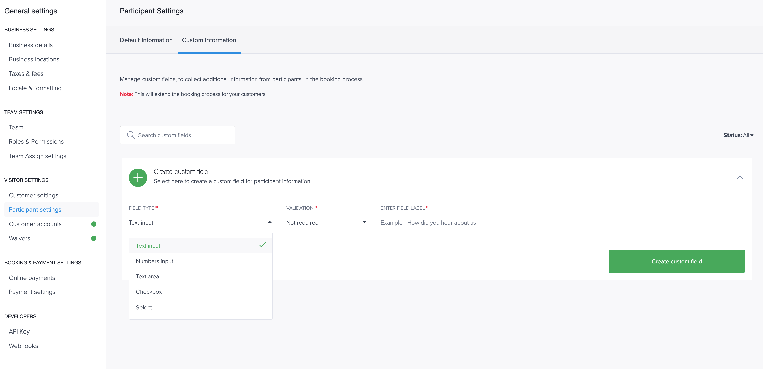Open Taxes & fees settings
This screenshot has height=369, width=763.
pyautogui.click(x=26, y=74)
